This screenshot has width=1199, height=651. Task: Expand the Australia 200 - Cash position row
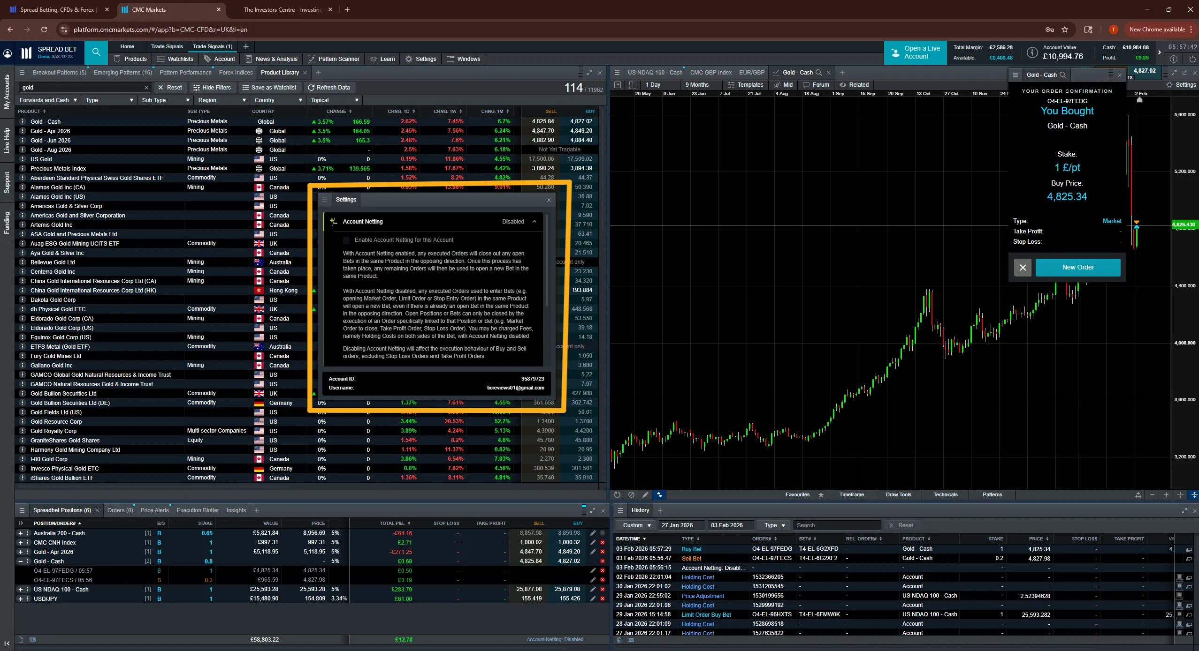pos(20,533)
